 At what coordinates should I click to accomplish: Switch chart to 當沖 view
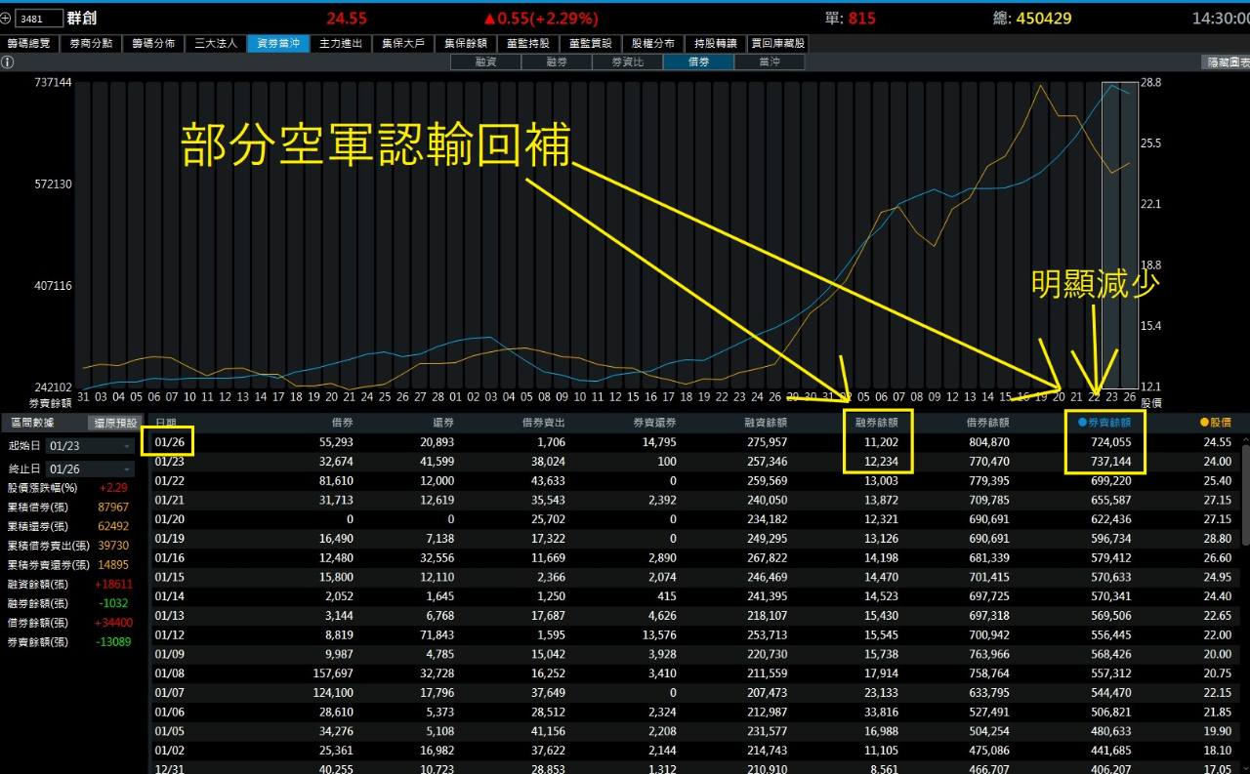click(770, 61)
